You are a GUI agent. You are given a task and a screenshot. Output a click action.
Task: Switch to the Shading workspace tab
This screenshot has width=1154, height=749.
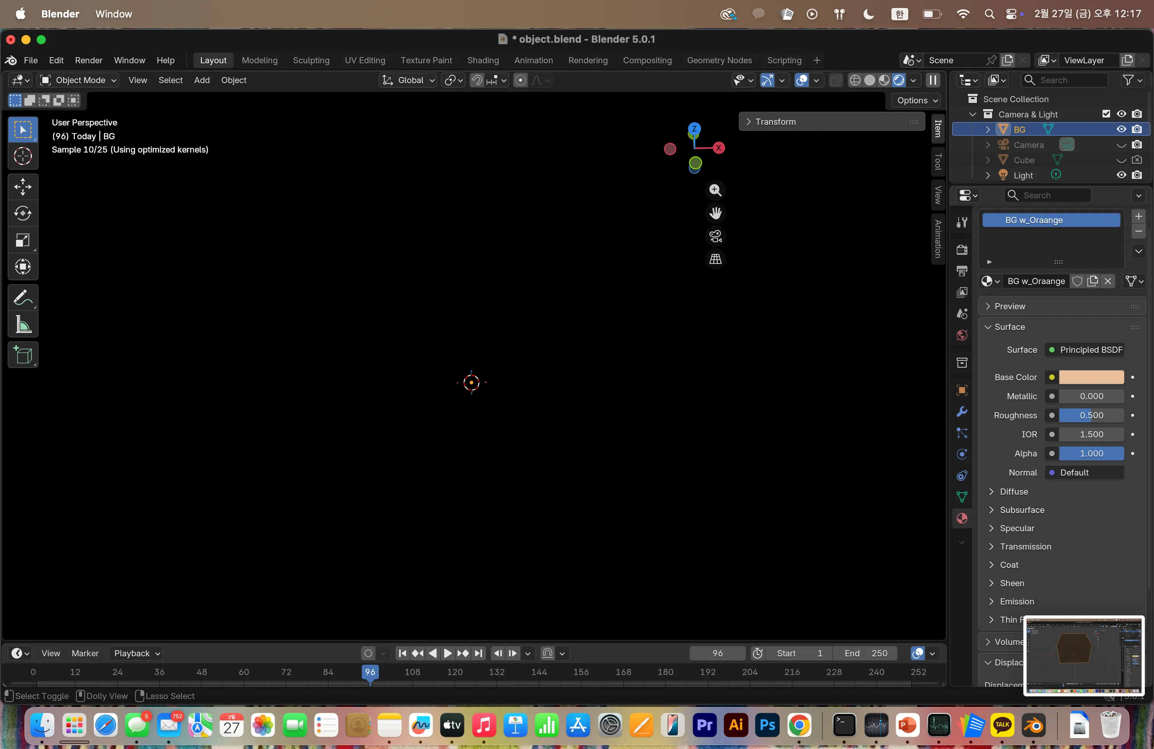click(x=482, y=60)
